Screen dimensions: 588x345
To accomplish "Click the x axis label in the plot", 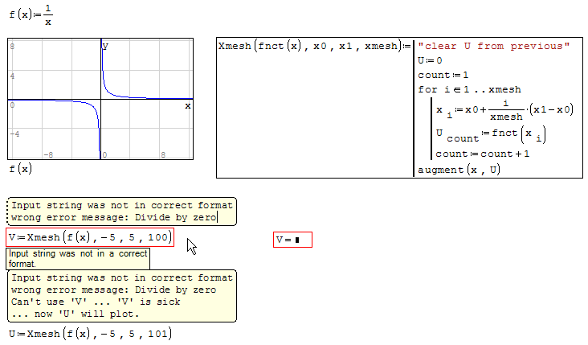I will click(x=188, y=105).
